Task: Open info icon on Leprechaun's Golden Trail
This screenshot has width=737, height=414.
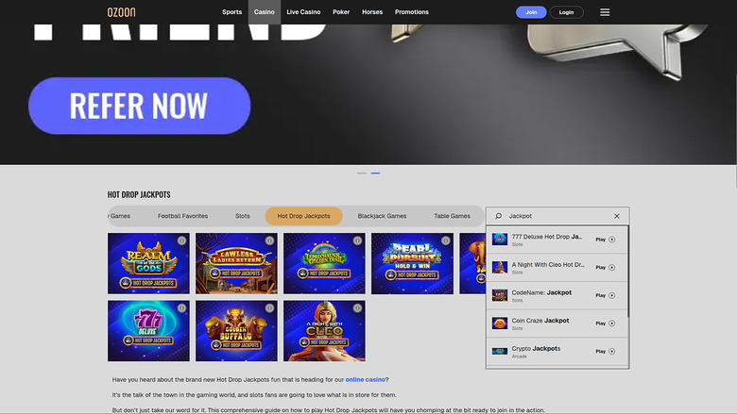Action: point(357,240)
